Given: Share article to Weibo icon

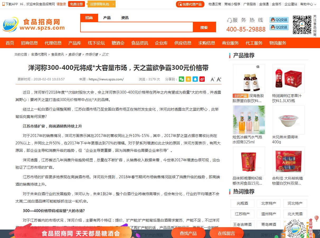Looking at the screenshot, I should click(x=202, y=79).
